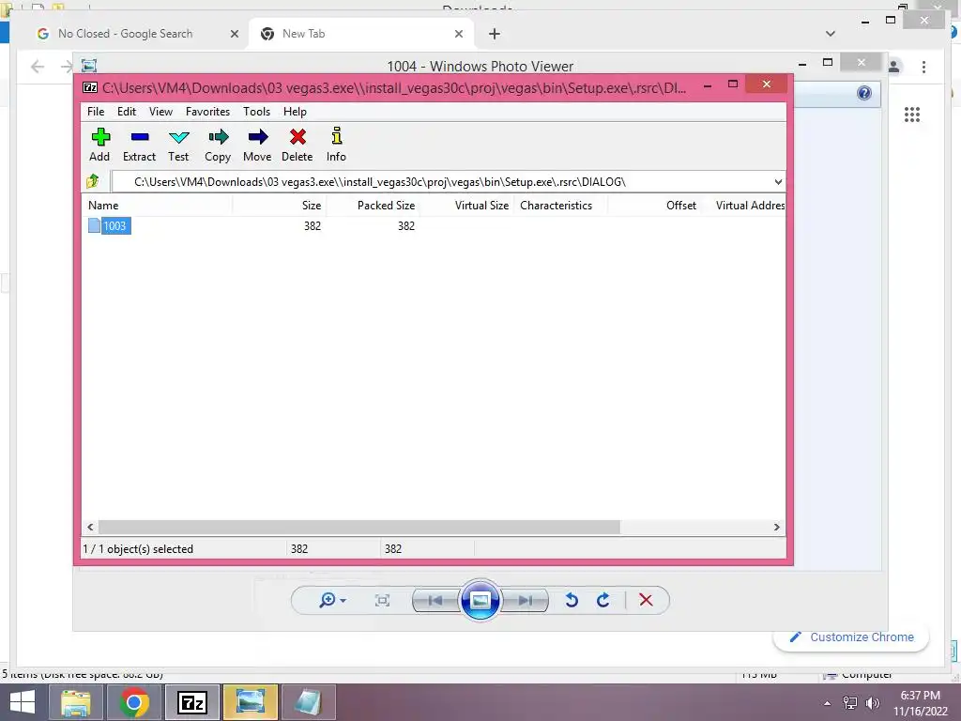Open the Favorites menu

tap(207, 112)
